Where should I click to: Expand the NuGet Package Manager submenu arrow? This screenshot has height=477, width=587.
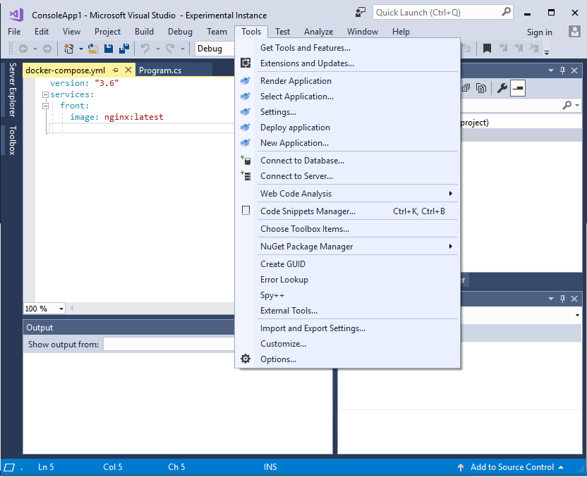(450, 247)
